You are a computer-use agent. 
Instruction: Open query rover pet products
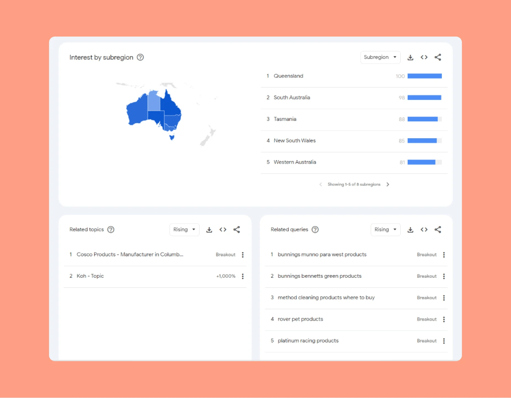(301, 319)
